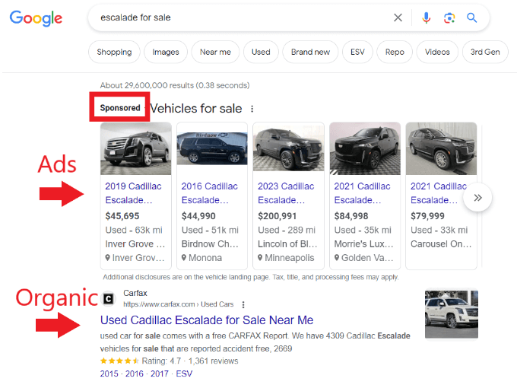517x388 pixels.
Task: Click the 2015 sitelink under Carfax
Action: coord(109,374)
